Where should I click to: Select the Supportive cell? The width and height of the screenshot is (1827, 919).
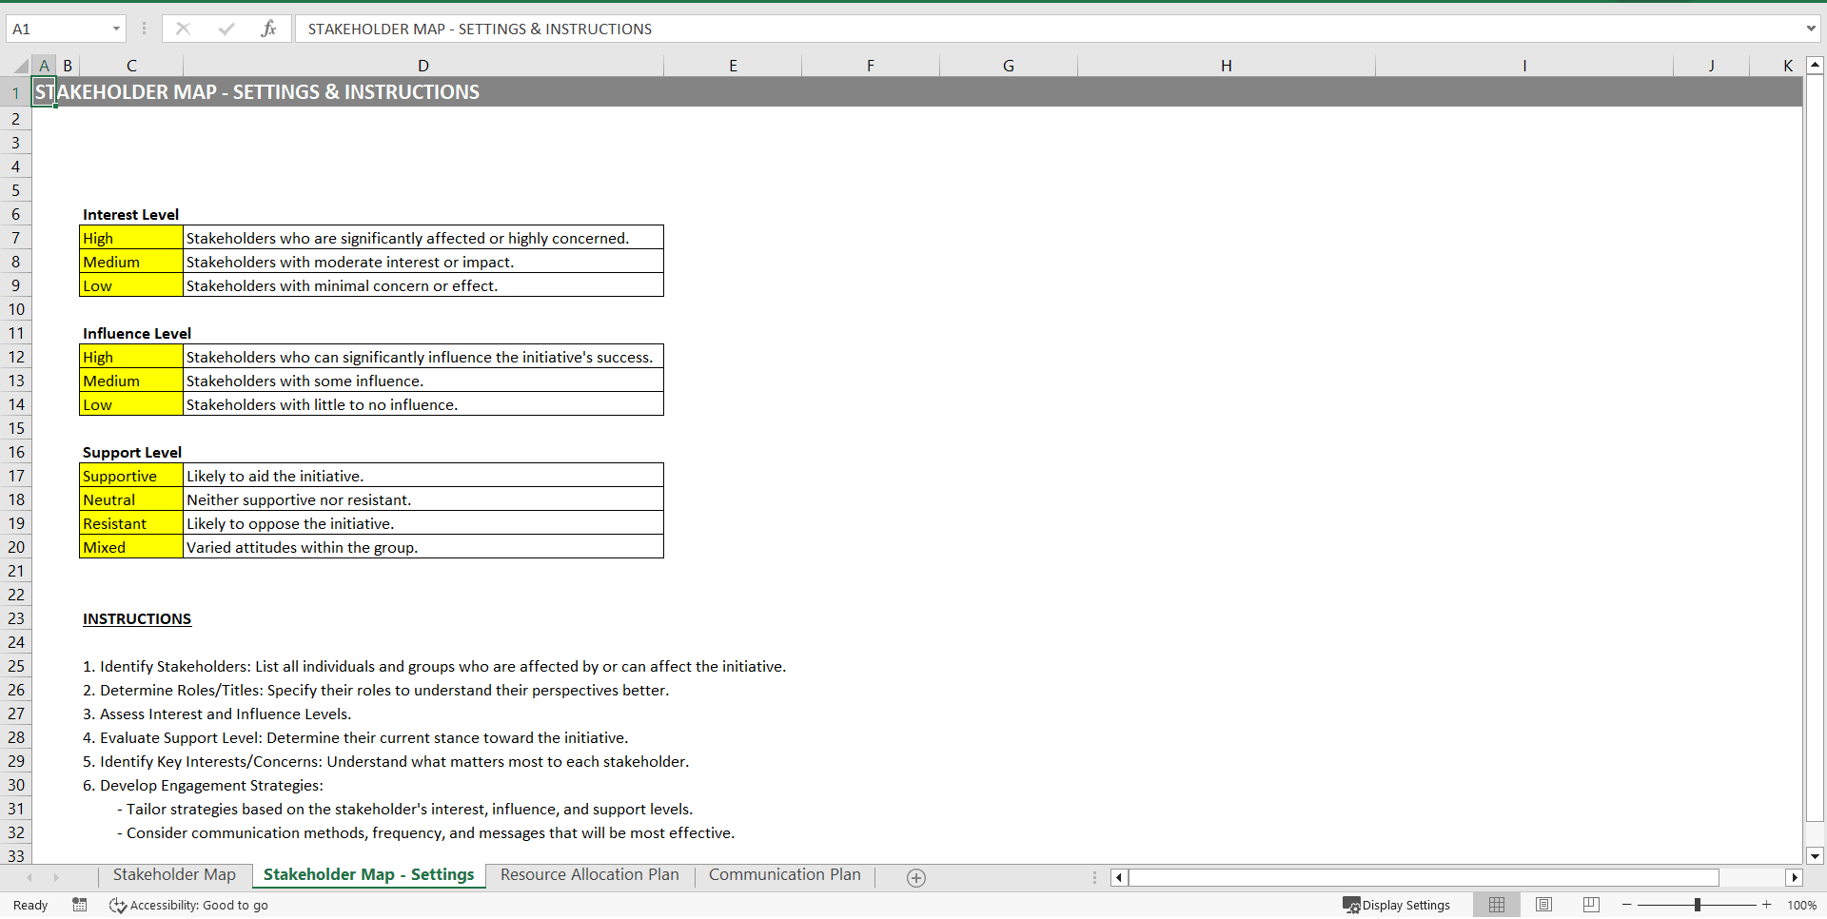(131, 476)
